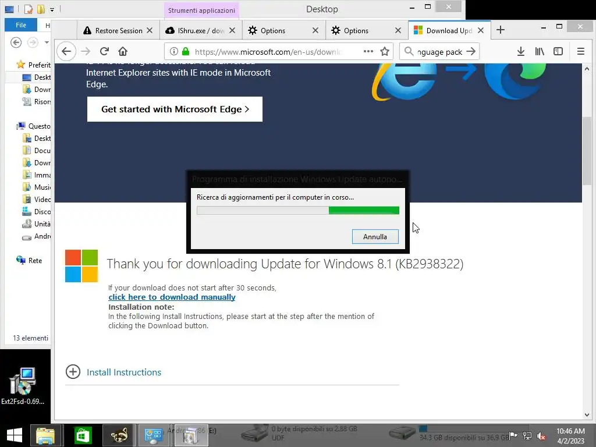Select Ext2Fsd installer desktop icon

coord(23,385)
